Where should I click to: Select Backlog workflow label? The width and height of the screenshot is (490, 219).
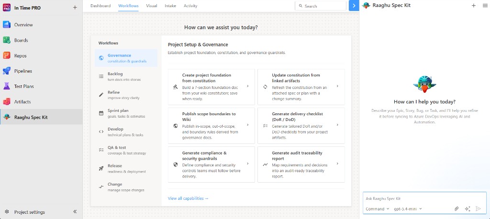tap(115, 74)
